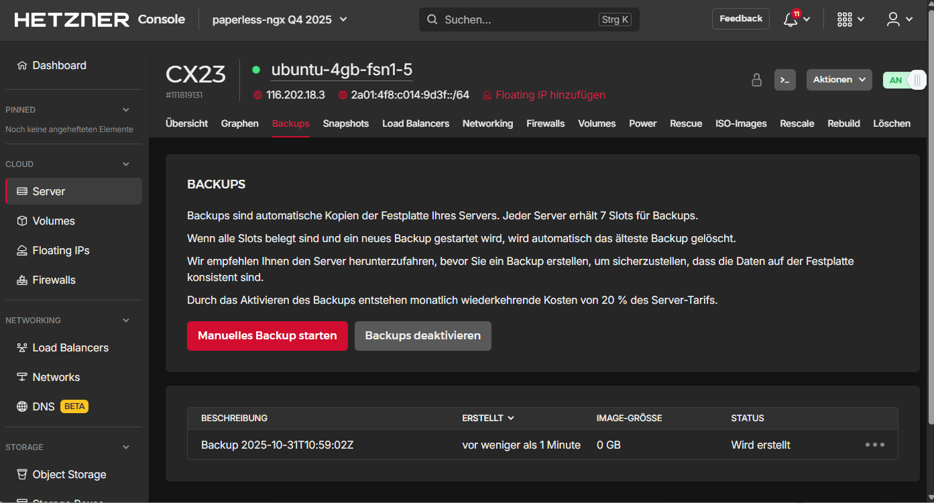Open the project selector paperless-ngx Q4 2025
The height and width of the screenshot is (503, 934).
pos(280,19)
